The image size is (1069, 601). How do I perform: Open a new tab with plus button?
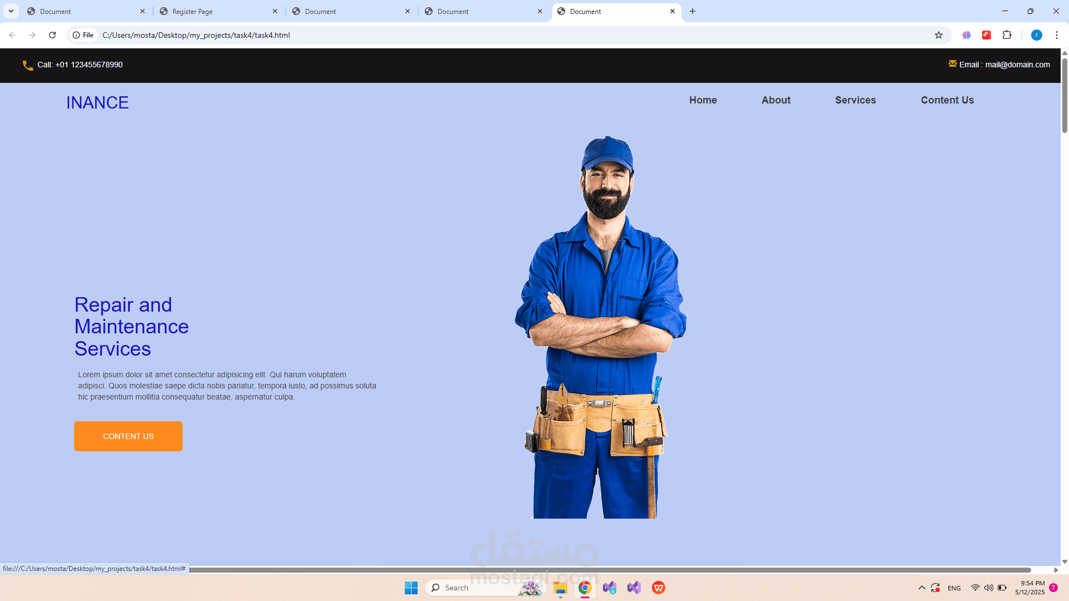pyautogui.click(x=693, y=11)
